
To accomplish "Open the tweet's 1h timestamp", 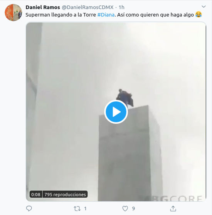I will 121,7.
